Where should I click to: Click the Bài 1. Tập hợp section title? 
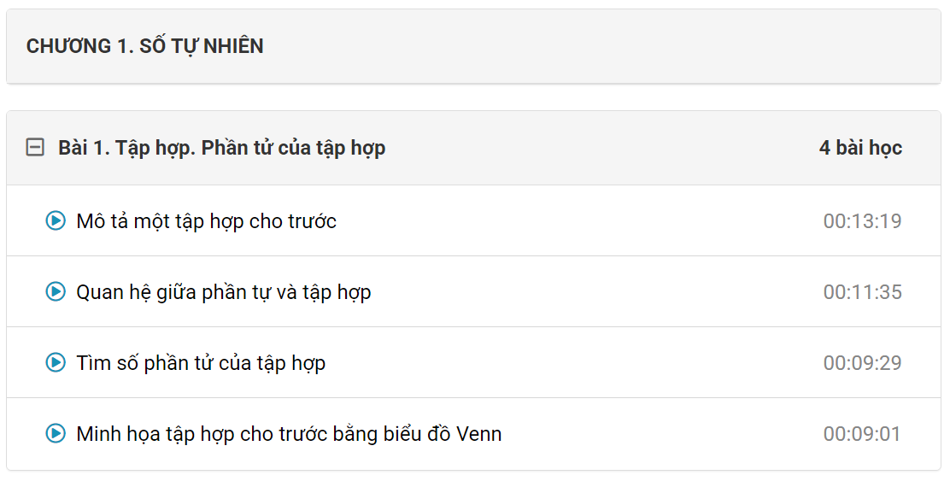pyautogui.click(x=221, y=148)
